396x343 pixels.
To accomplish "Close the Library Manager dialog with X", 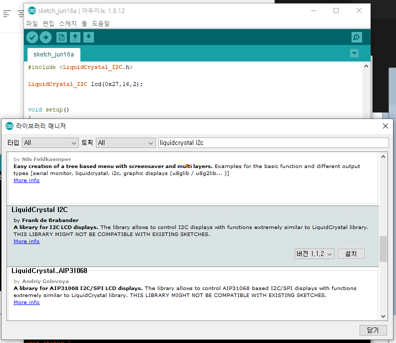I will 386,126.
